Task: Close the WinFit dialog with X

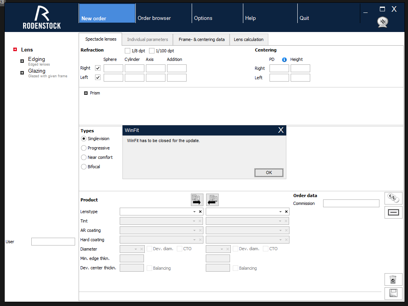Action: click(281, 130)
